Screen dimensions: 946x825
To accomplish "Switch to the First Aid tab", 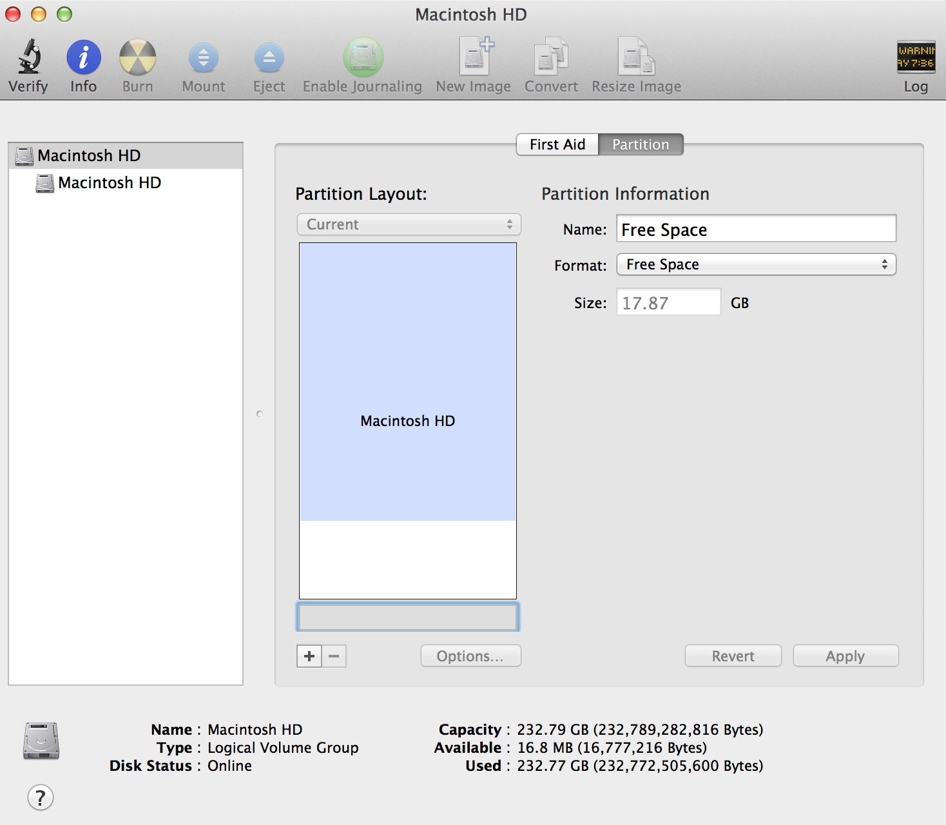I will [557, 144].
